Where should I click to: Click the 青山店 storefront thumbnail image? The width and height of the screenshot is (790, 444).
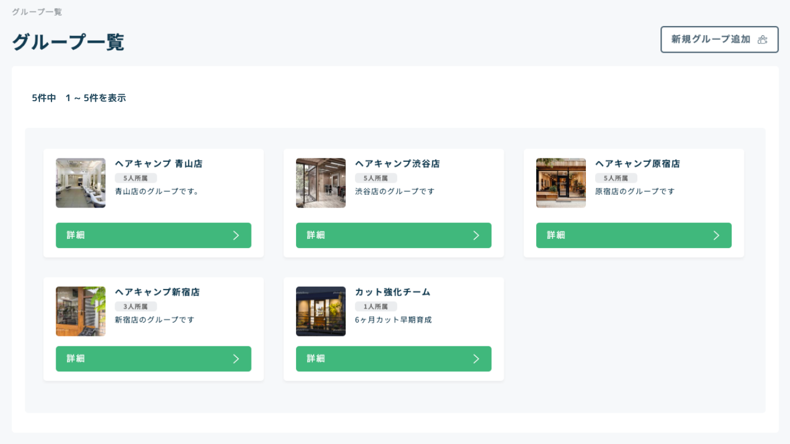(80, 183)
